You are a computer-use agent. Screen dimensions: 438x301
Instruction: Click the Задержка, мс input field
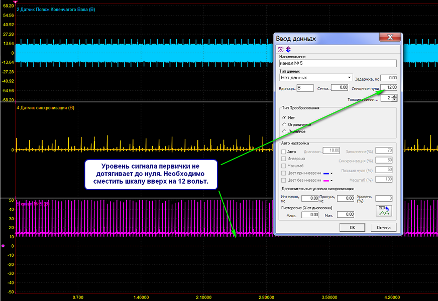[x=389, y=78]
